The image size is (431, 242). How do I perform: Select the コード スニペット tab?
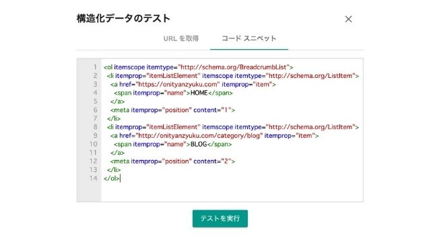[x=248, y=38]
